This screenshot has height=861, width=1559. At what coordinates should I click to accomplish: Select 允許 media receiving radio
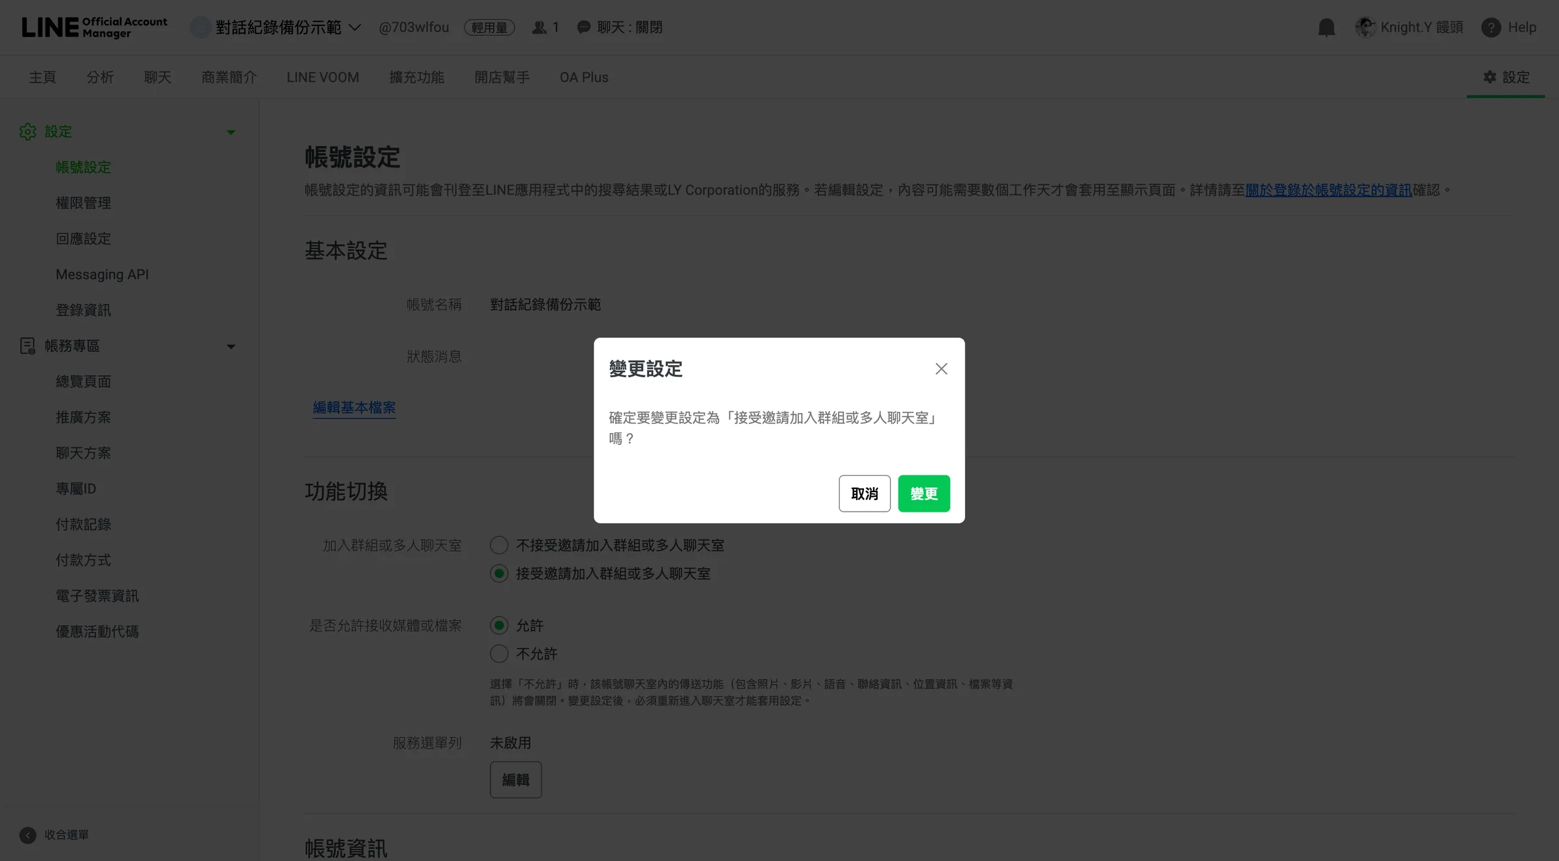499,626
